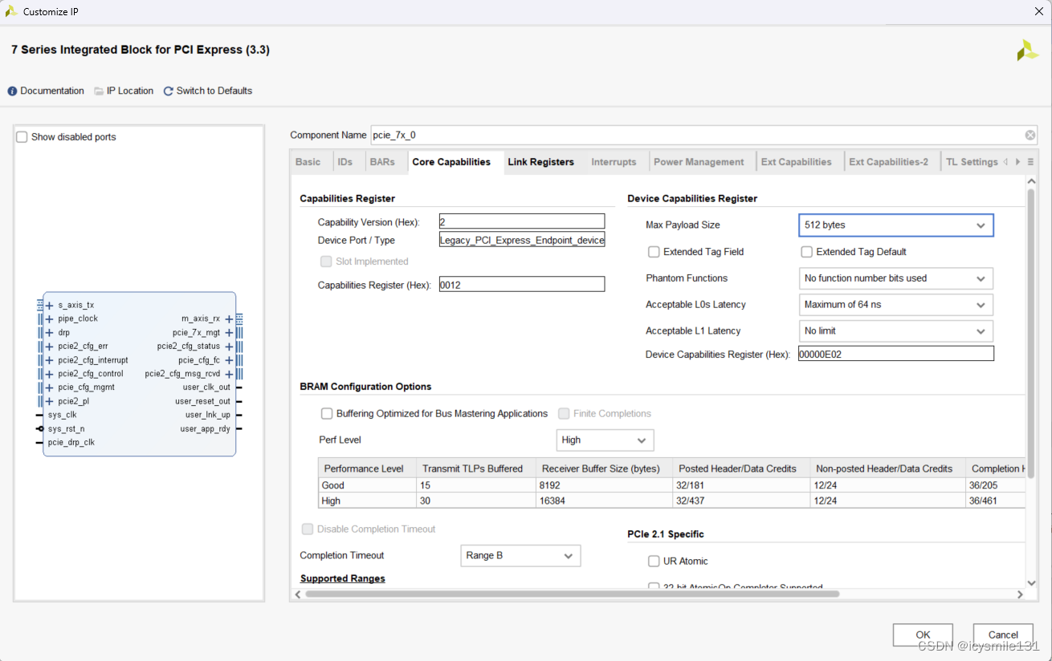Click the Capabilities Register (Hex) field
Image resolution: width=1052 pixels, height=661 pixels.
point(522,285)
